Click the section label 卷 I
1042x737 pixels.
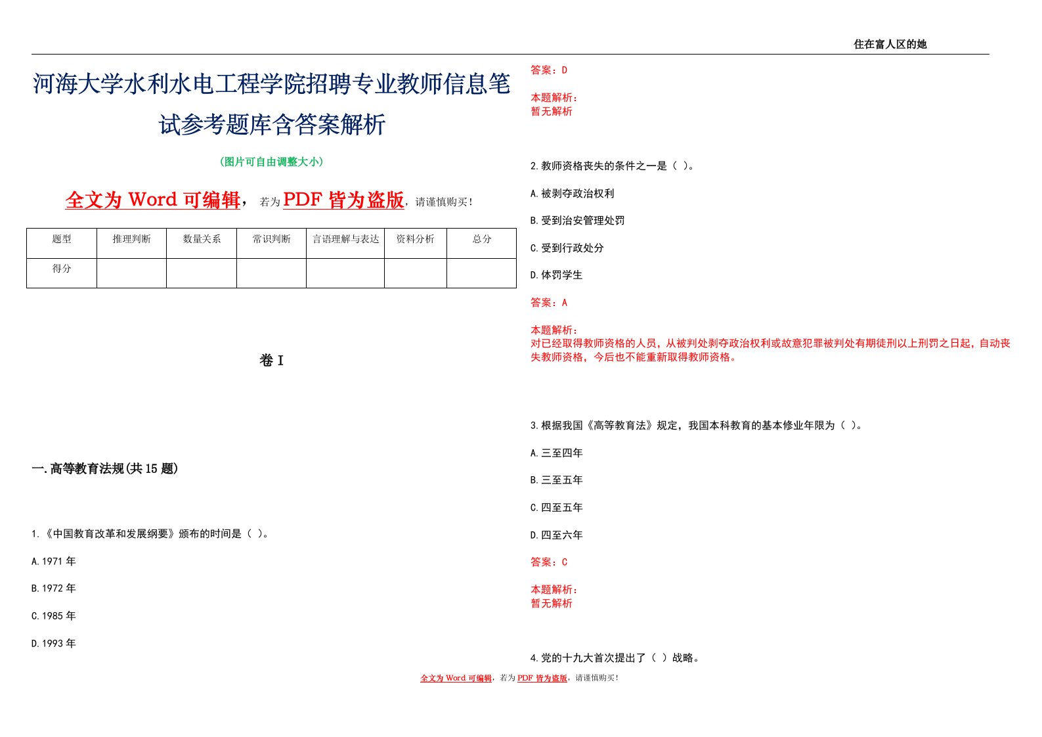point(271,360)
